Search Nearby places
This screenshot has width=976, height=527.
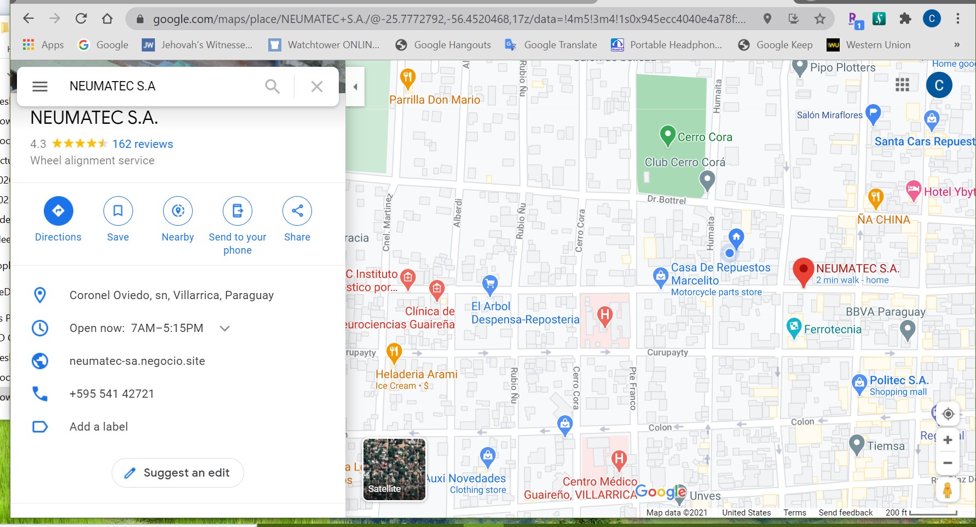pos(178,220)
